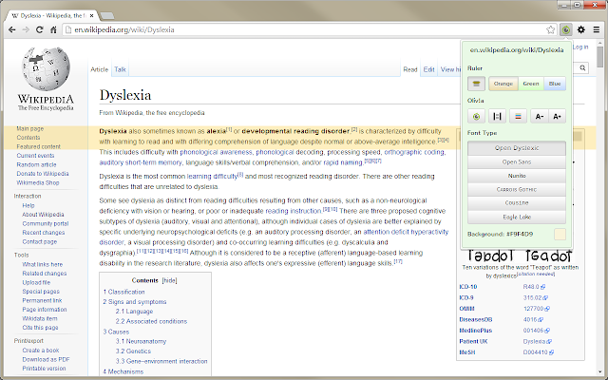Toggle the round green icon under Olivia
The width and height of the screenshot is (608, 380).
coord(476,116)
